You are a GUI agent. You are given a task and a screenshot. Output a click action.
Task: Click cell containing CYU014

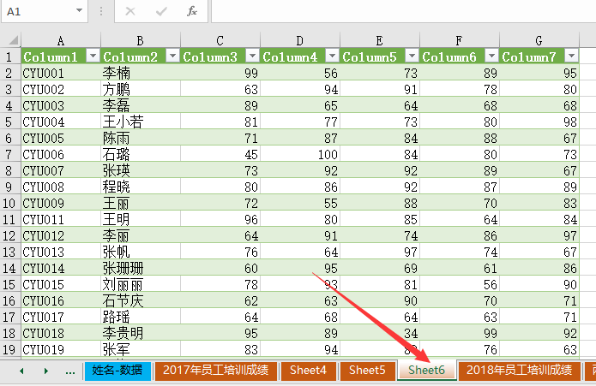[61, 269]
